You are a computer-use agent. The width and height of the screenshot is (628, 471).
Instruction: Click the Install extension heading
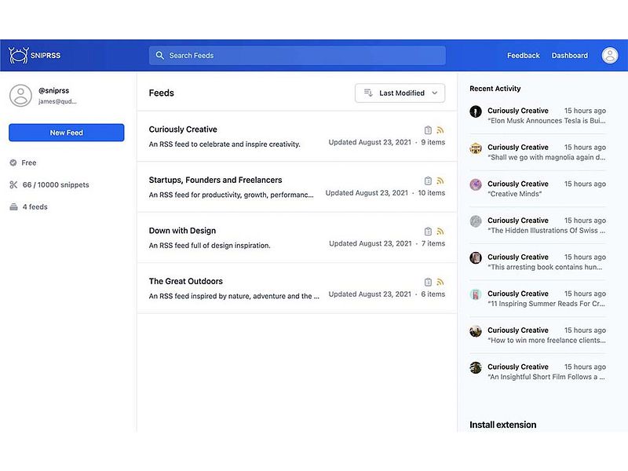click(x=502, y=425)
